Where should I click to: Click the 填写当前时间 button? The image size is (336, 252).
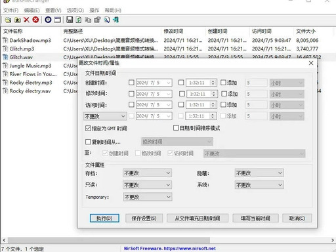tap(255, 218)
